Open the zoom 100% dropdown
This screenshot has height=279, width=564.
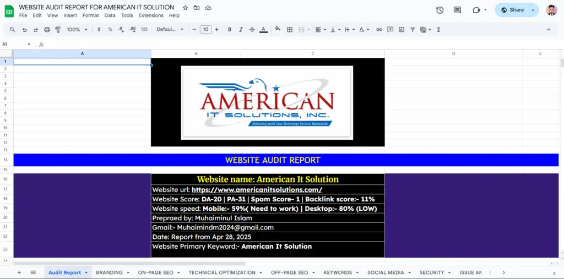pos(77,30)
